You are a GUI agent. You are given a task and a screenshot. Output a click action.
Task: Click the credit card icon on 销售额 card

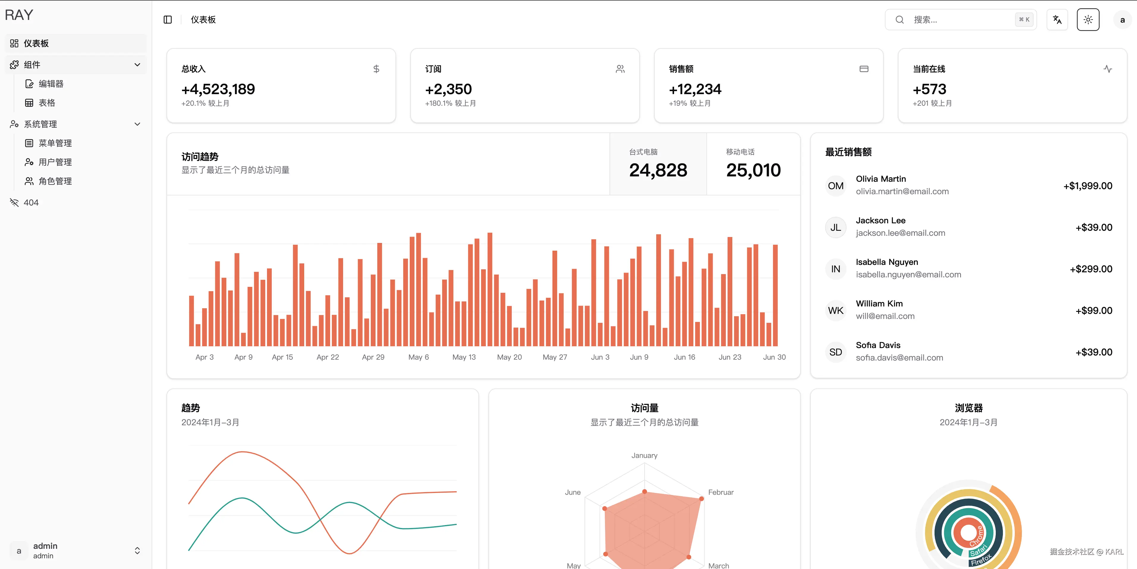pos(864,69)
